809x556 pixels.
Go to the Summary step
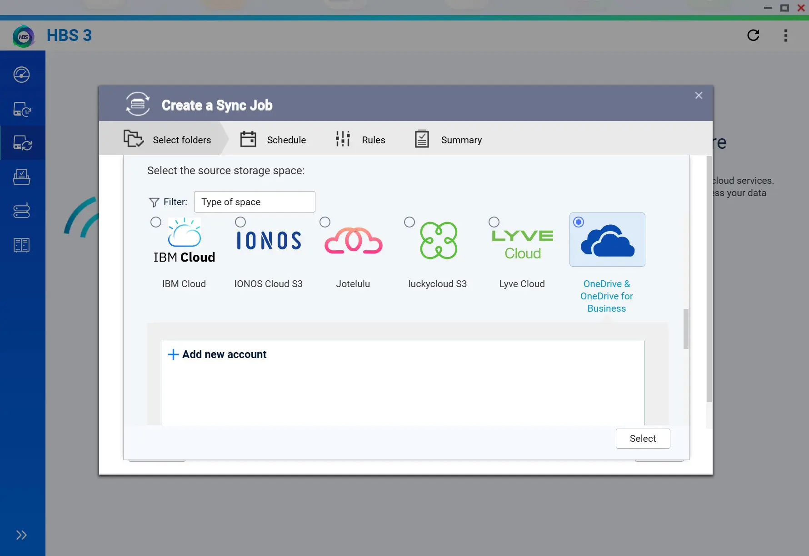448,140
